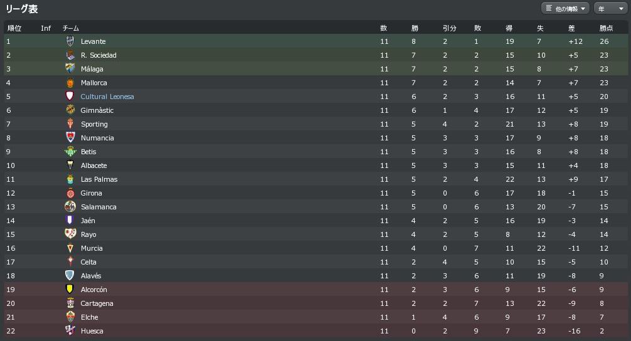Click the Betis club crest icon
The image size is (631, 341).
tap(70, 152)
